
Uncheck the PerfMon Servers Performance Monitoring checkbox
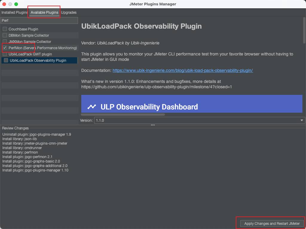5,48
